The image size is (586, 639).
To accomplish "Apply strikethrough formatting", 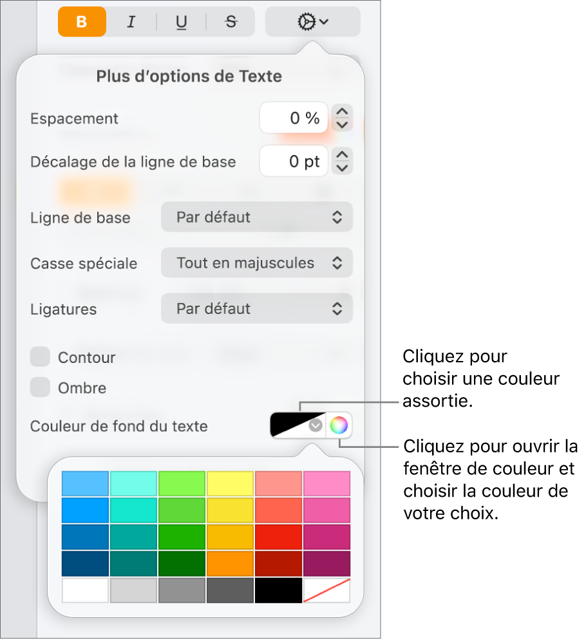I will click(231, 21).
